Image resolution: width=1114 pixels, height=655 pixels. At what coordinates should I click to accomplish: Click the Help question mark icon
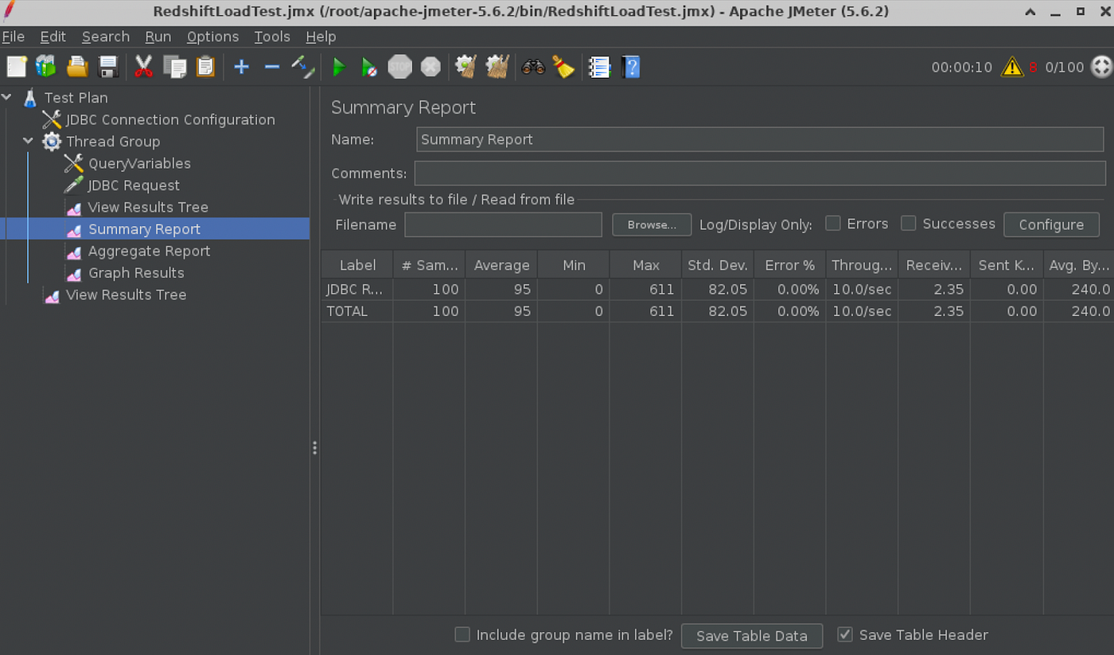[x=631, y=67]
